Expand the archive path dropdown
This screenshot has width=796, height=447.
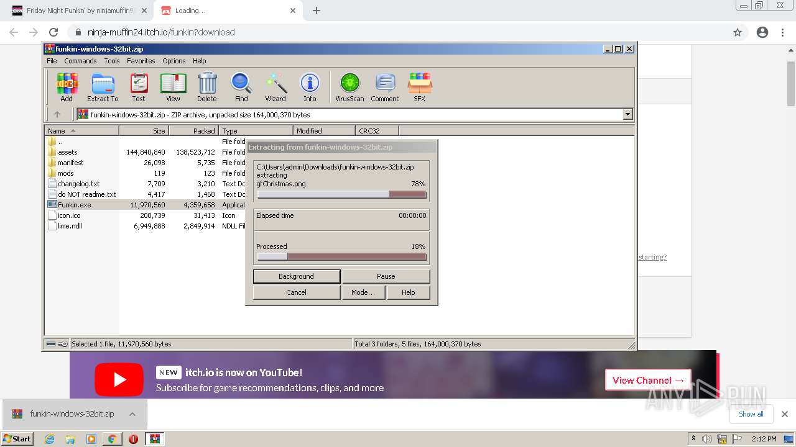tap(627, 114)
